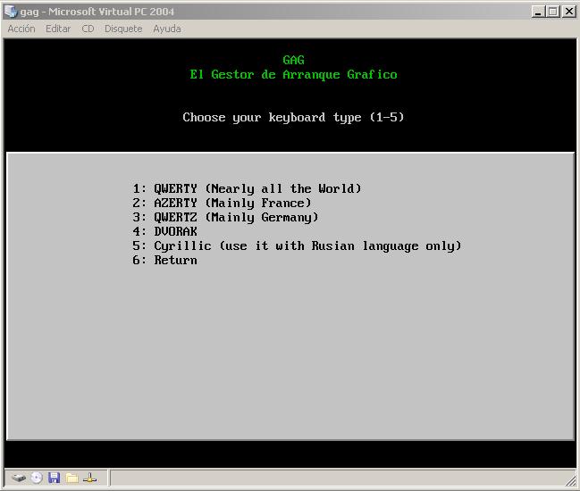Select option 4: DVORAK keyboard
Viewport: 580px width, 491px height.
(x=165, y=231)
